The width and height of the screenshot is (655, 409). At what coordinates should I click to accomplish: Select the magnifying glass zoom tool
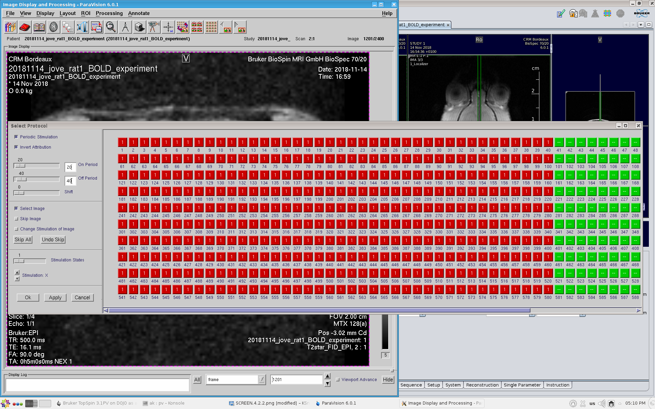(x=111, y=27)
